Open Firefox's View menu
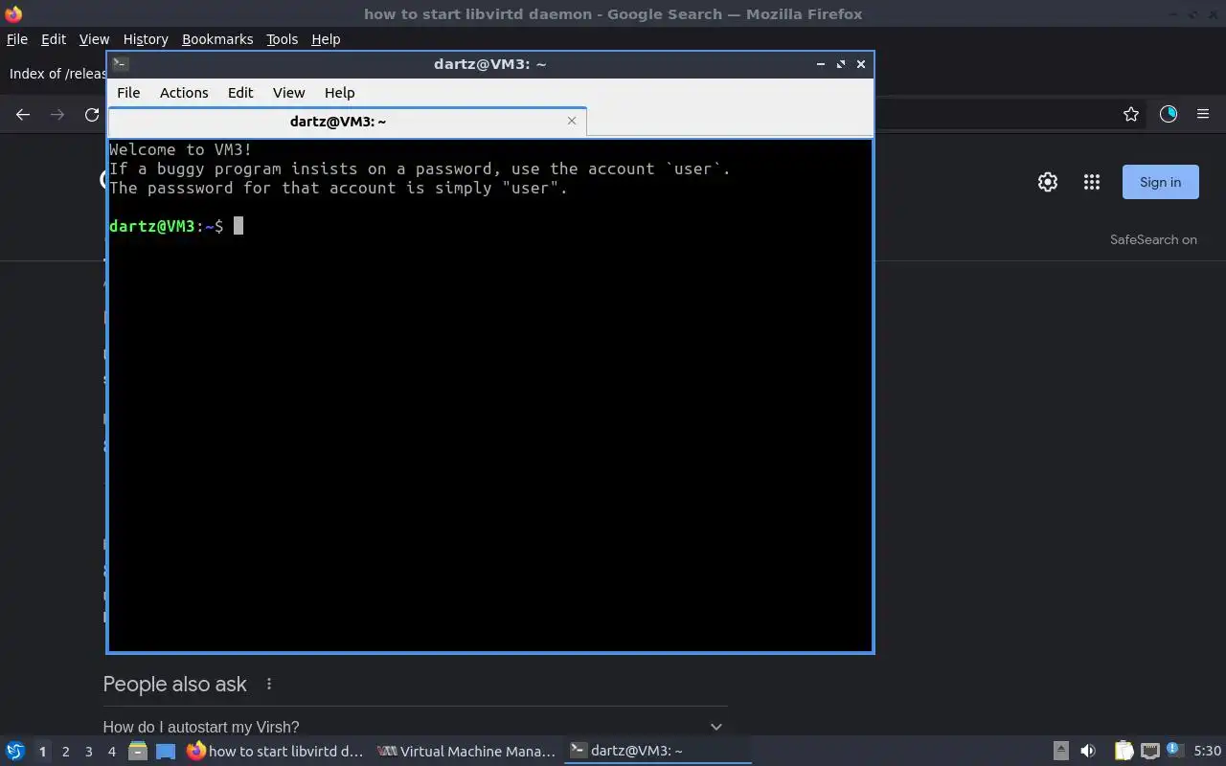The width and height of the screenshot is (1226, 766). (94, 39)
